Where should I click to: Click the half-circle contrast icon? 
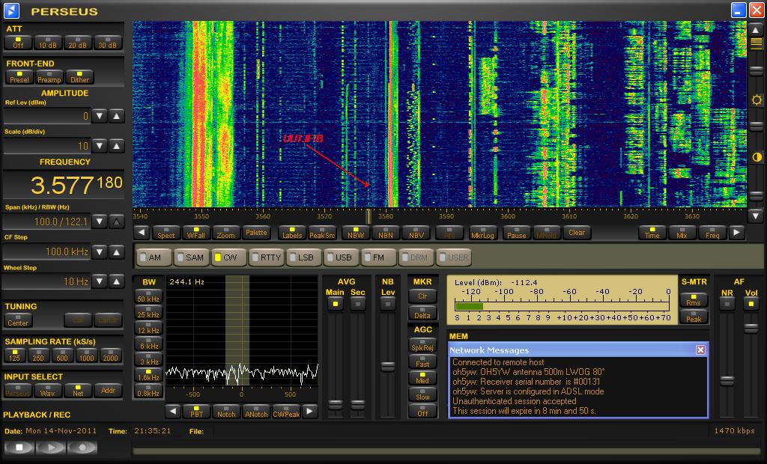click(x=757, y=157)
